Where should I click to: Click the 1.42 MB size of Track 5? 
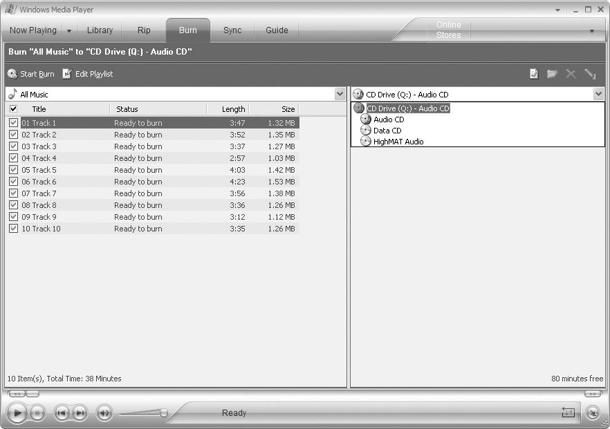pyautogui.click(x=281, y=170)
